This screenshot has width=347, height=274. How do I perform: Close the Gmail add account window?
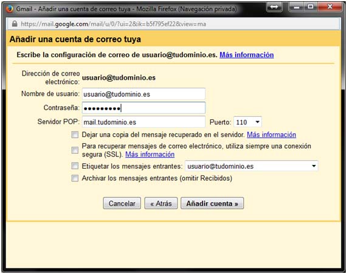[x=330, y=7]
